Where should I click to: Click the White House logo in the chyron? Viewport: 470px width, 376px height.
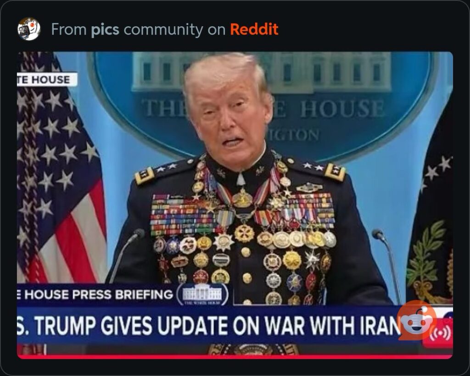point(202,294)
